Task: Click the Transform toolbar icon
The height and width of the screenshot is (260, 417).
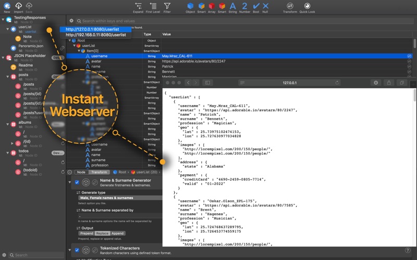Action: coord(290,6)
